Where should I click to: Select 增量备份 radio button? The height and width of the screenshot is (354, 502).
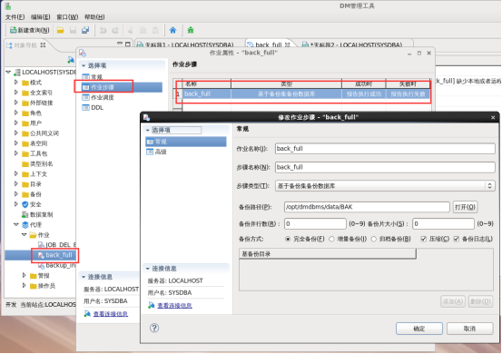[x=331, y=239]
